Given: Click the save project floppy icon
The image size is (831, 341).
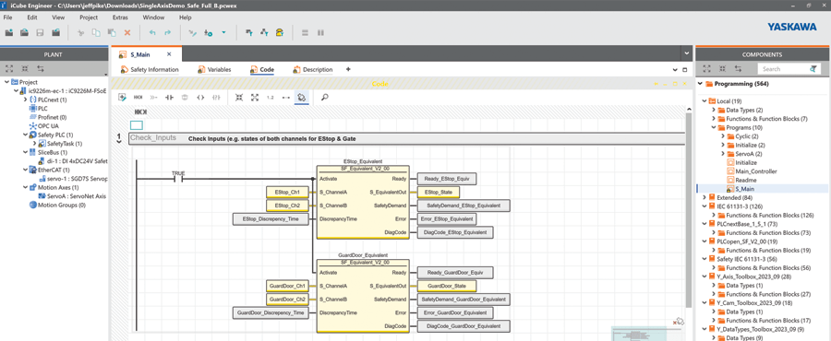Looking at the screenshot, I should 40,32.
